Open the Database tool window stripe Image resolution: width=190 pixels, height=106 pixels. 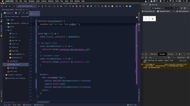[x=139, y=16]
